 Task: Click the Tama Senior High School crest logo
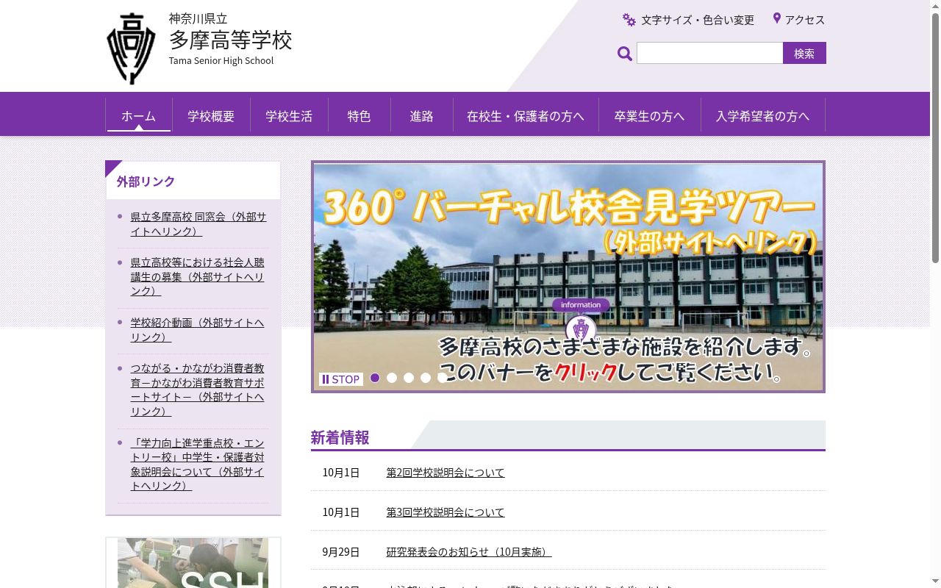[x=131, y=49]
